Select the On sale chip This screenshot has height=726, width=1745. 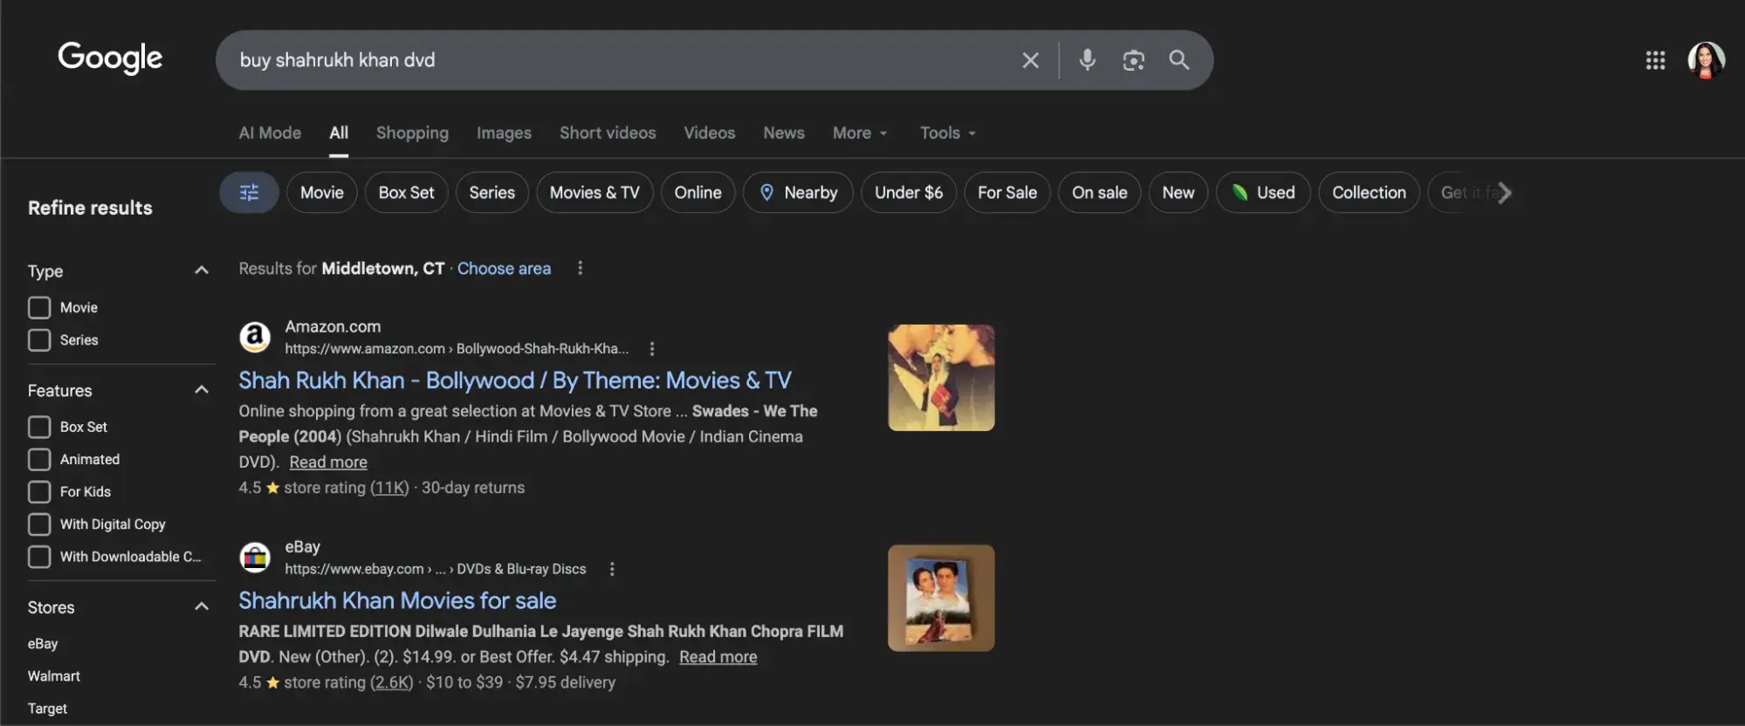(1100, 193)
